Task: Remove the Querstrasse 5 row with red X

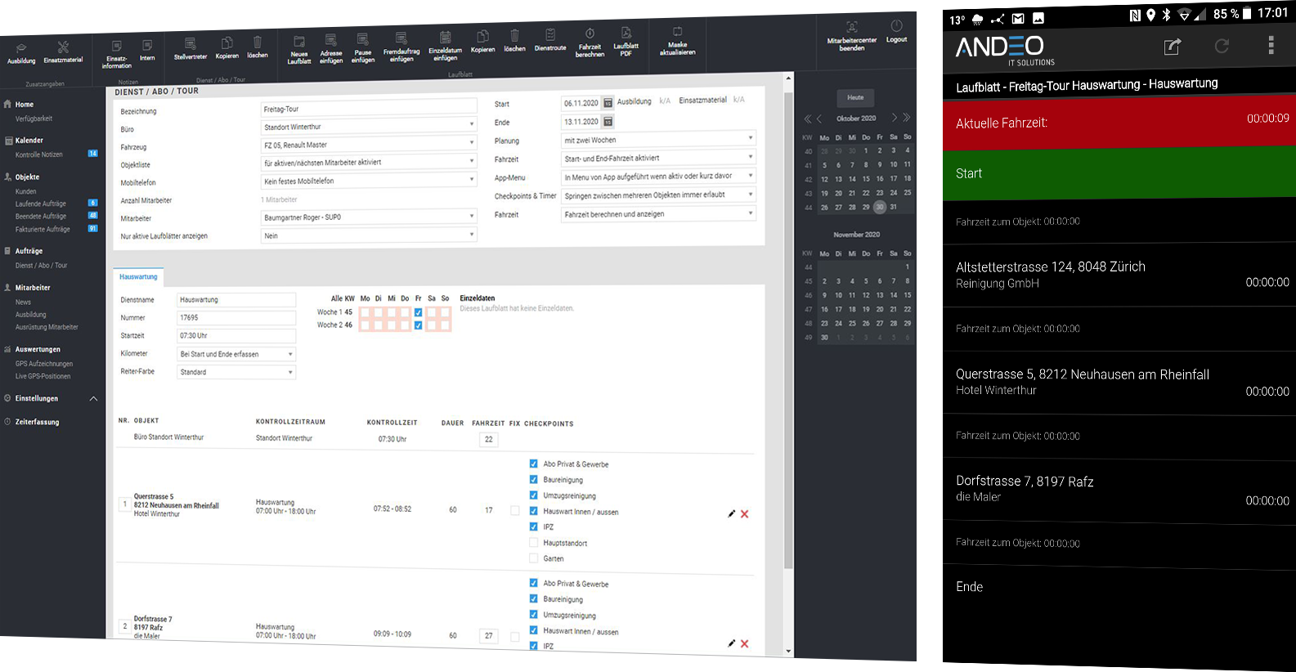Action: pyautogui.click(x=745, y=514)
